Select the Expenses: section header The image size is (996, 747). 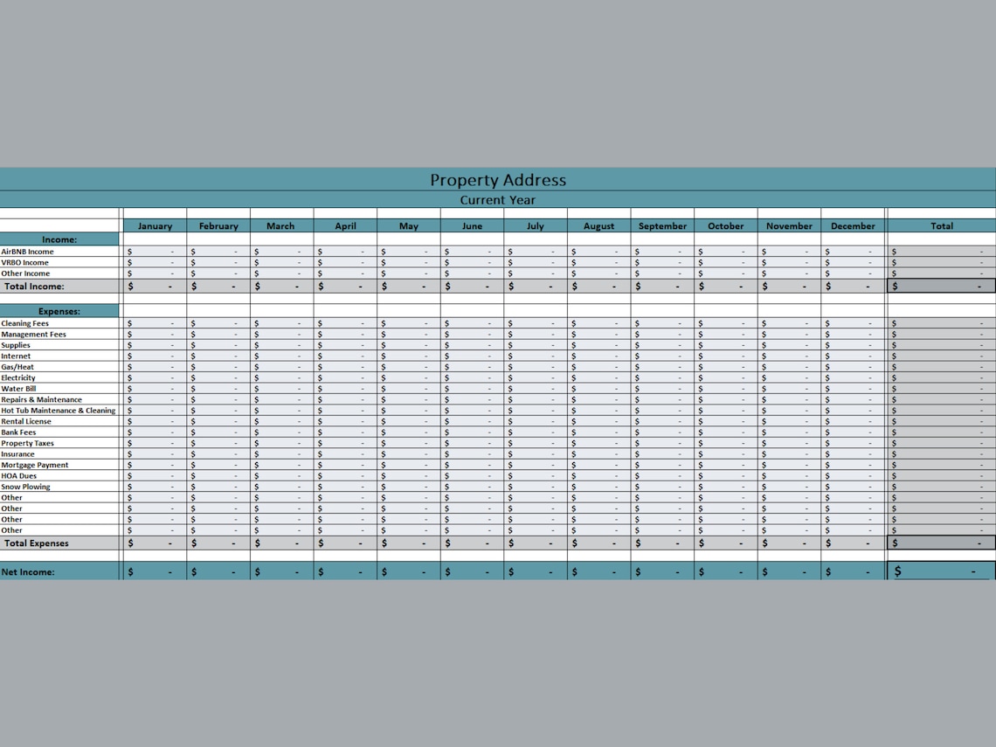pos(59,310)
